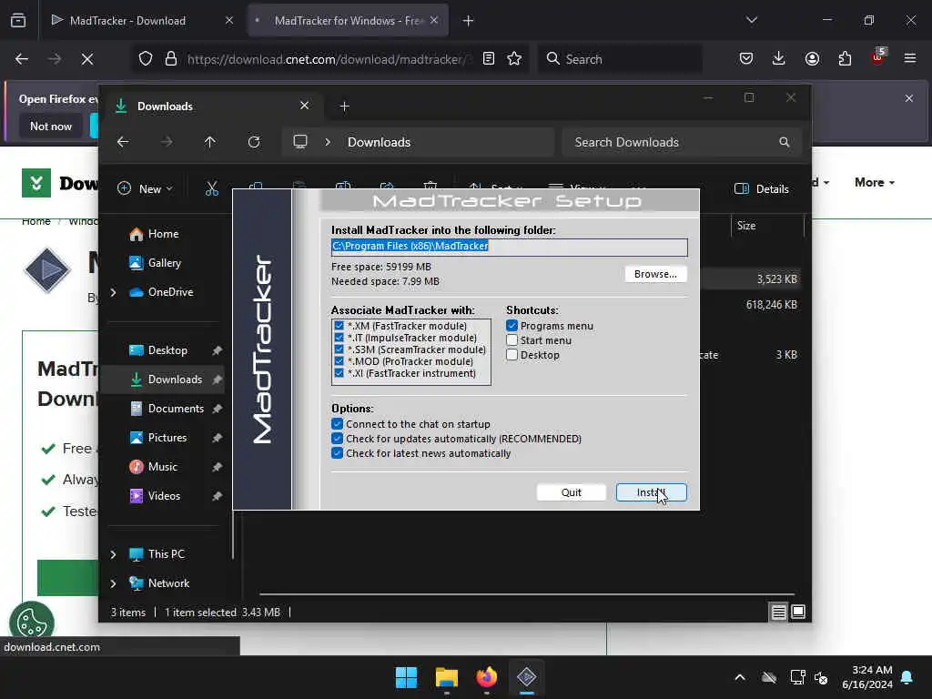The image size is (932, 699).
Task: Click Save to Pocket icon
Action: click(746, 58)
